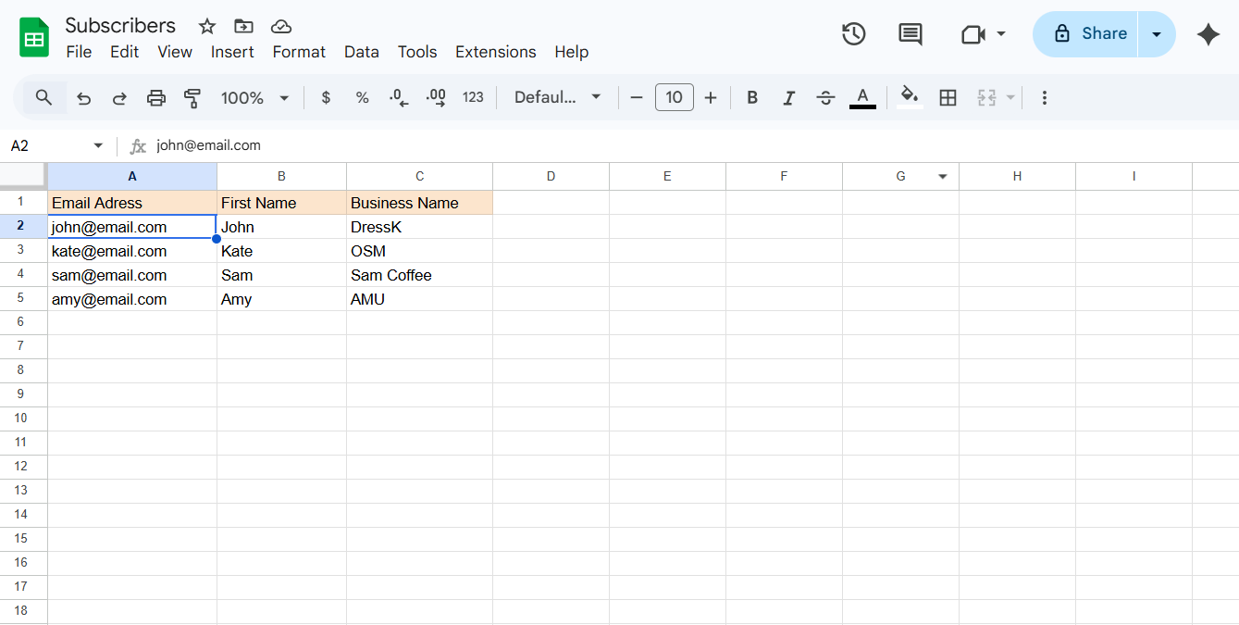
Task: Toggle strikethrough formatting
Action: 825,97
